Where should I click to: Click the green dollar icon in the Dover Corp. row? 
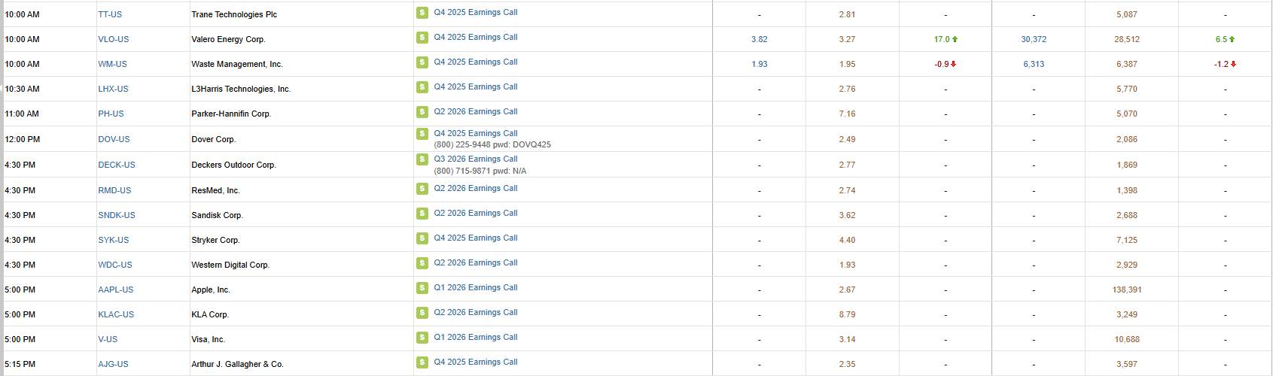[x=422, y=134]
